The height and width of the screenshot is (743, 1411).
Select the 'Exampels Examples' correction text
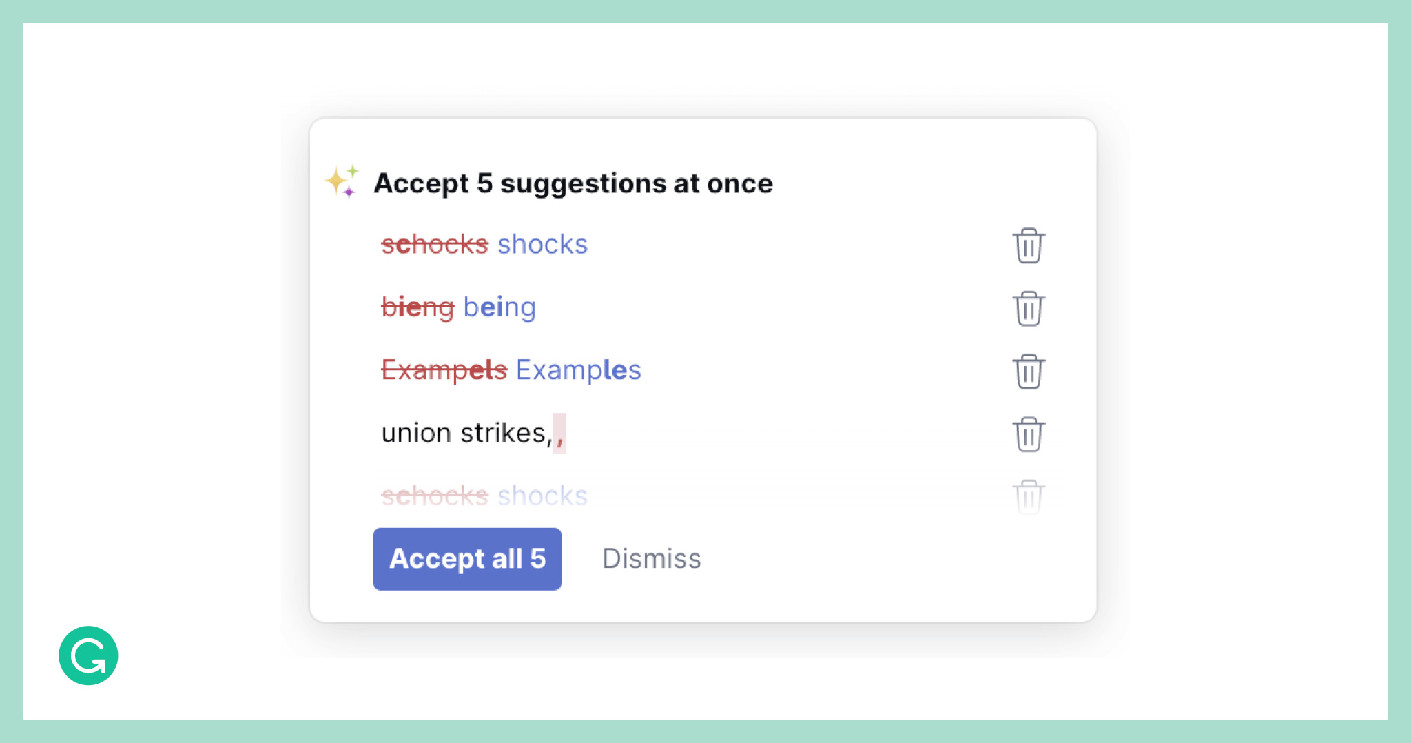[511, 370]
